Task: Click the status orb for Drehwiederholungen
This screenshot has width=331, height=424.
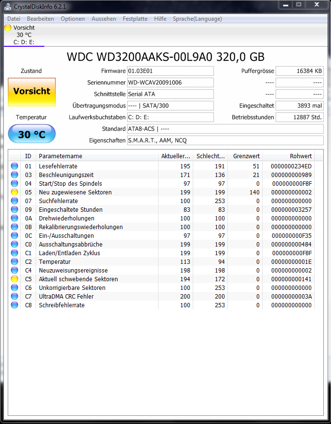Action: tap(14, 218)
